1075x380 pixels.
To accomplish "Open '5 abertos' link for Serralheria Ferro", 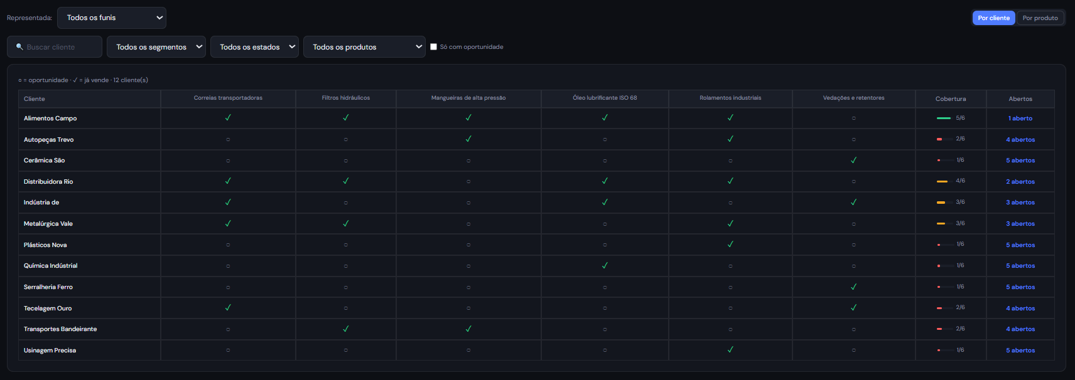I will 1020,287.
